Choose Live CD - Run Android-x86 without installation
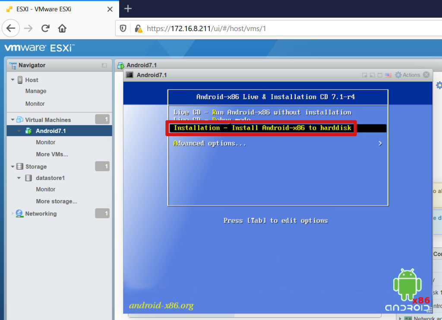Screen dimensions: 442x320 click(262, 112)
